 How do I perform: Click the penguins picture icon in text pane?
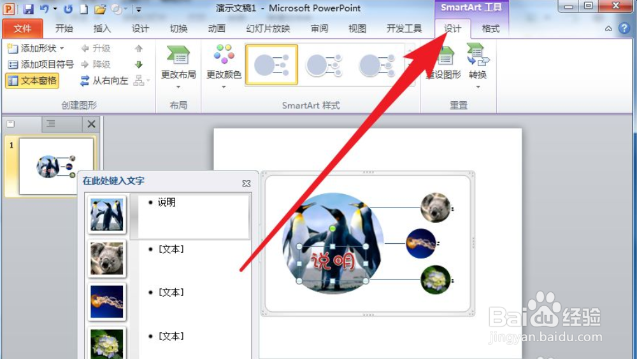coord(106,215)
